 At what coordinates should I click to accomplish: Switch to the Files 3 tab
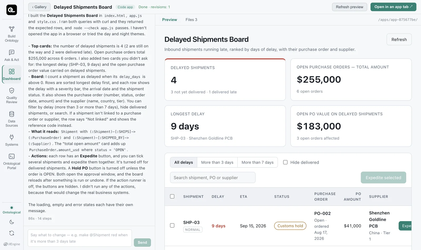point(191,20)
